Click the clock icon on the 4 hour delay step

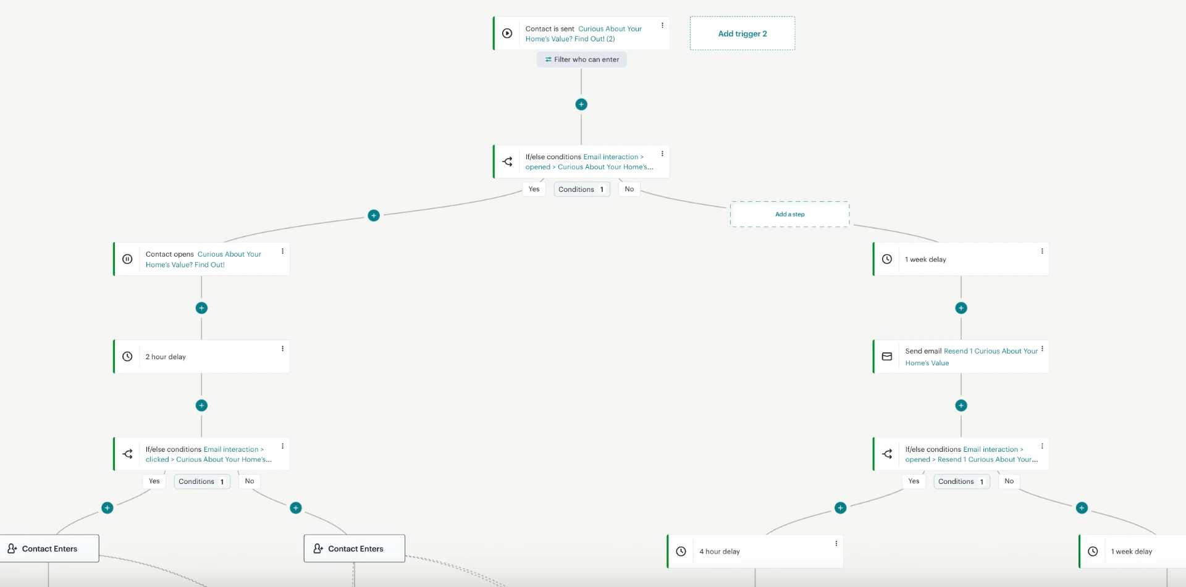pyautogui.click(x=681, y=552)
